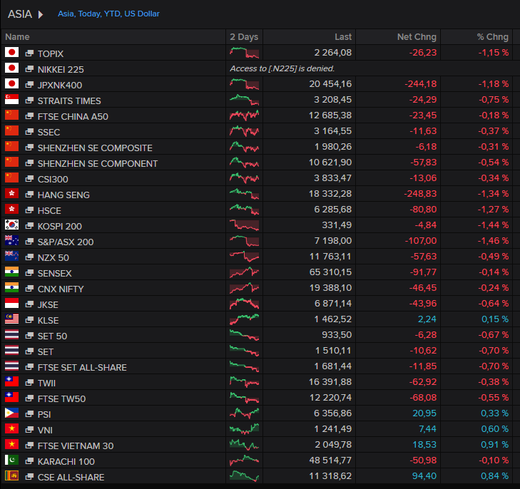This screenshot has height=489, width=520.
Task: Click the window icon next to TOPIX
Action: pos(29,53)
